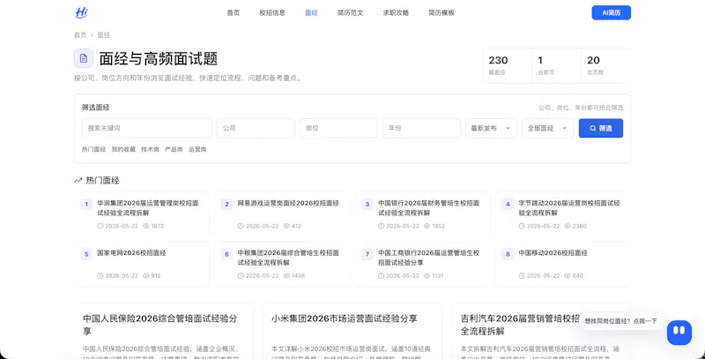Open 小米集团2026市场运营面试经验分享 card
The width and height of the screenshot is (705, 359).
click(x=352, y=332)
